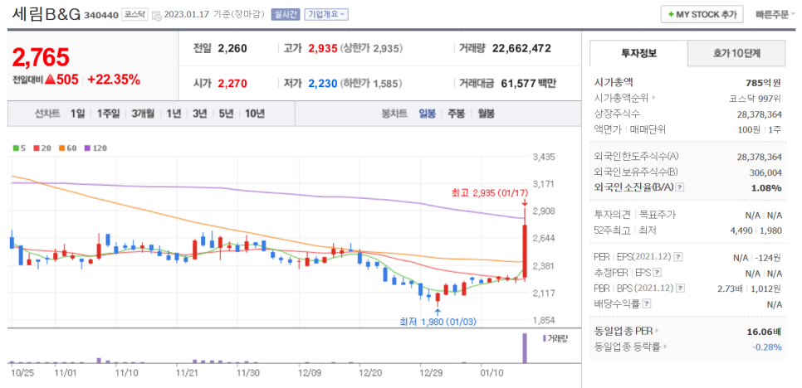Select the 주봉 candlestick chart

[x=457, y=114]
